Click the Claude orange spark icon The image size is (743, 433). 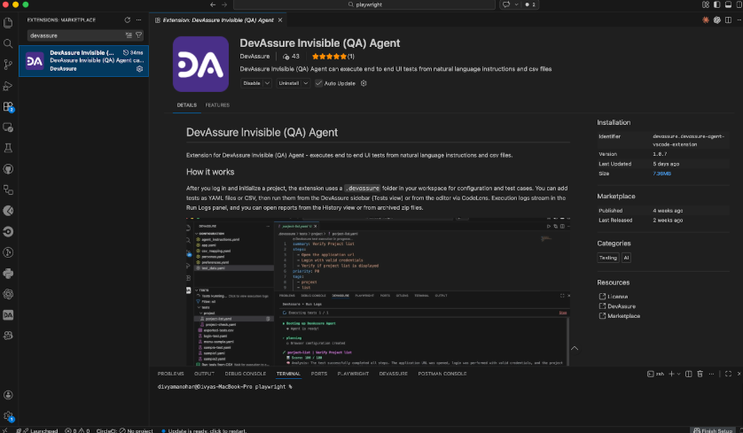706,19
